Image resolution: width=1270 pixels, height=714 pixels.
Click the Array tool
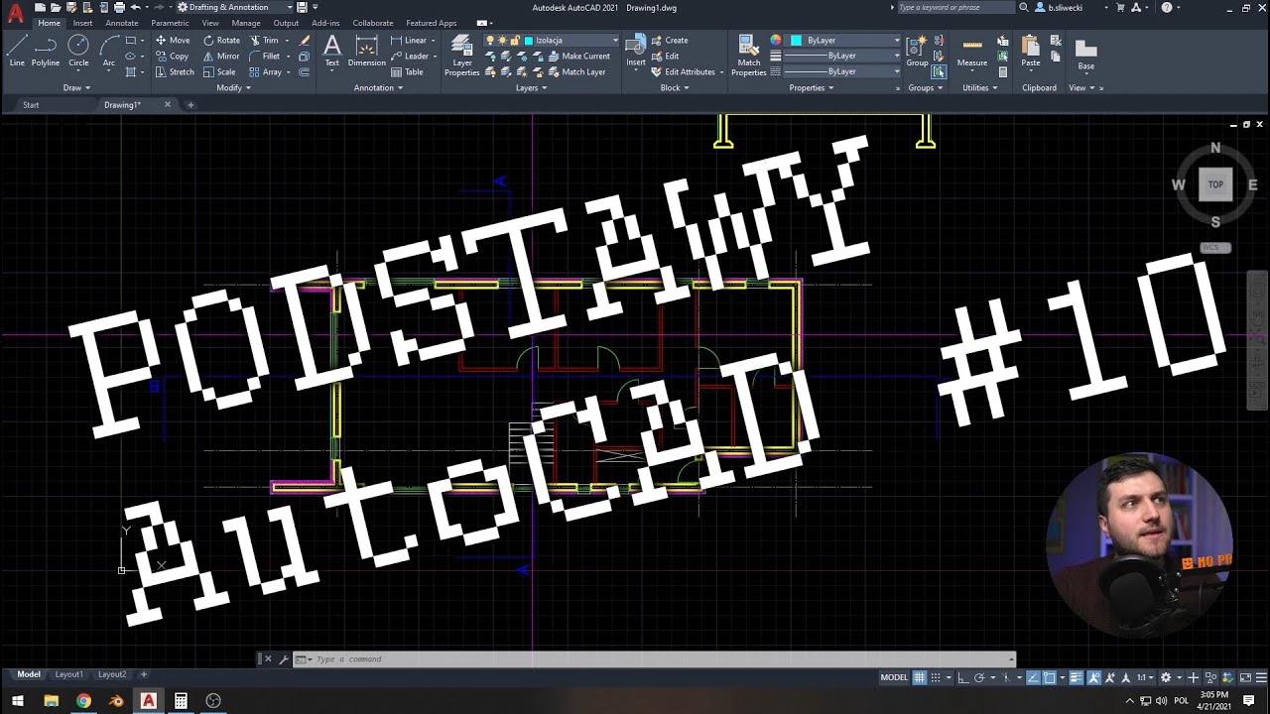click(x=266, y=72)
